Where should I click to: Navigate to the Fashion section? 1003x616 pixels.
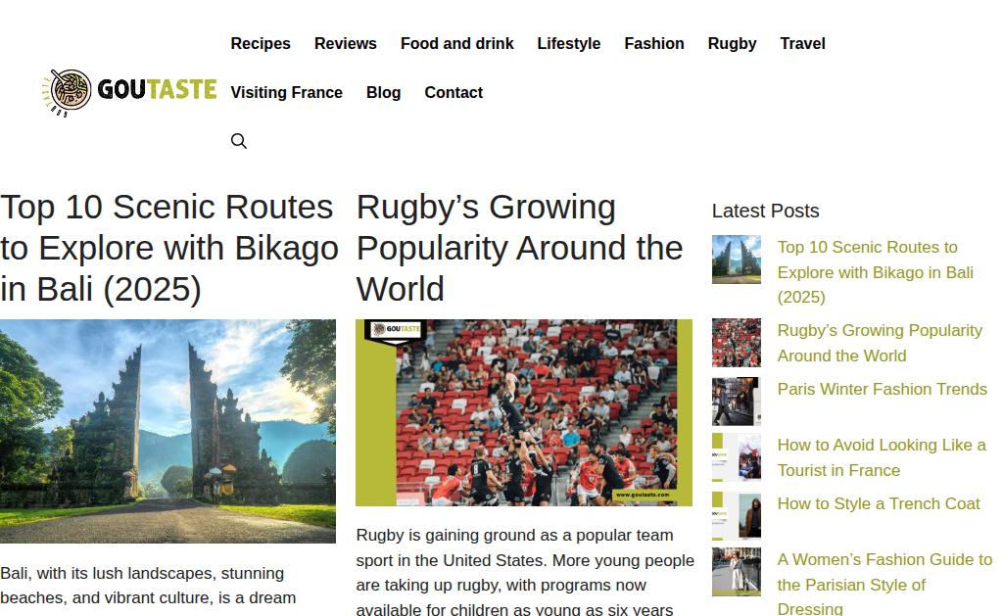tap(653, 43)
